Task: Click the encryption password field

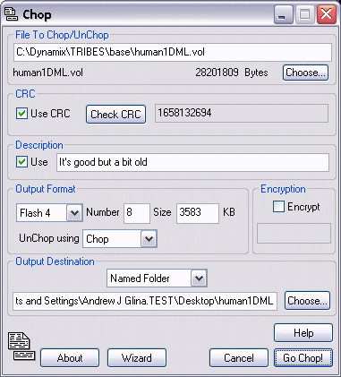Action: tap(294, 233)
